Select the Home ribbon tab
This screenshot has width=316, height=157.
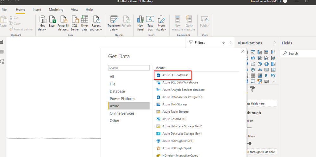pyautogui.click(x=21, y=10)
